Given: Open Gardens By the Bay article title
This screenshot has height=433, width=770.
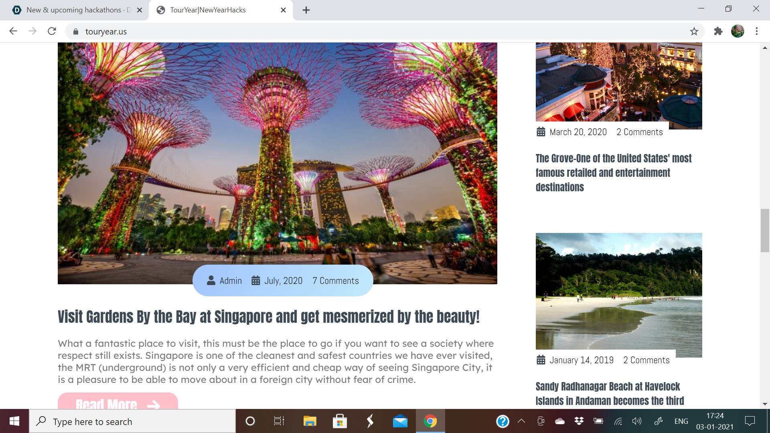Looking at the screenshot, I should pos(268,317).
